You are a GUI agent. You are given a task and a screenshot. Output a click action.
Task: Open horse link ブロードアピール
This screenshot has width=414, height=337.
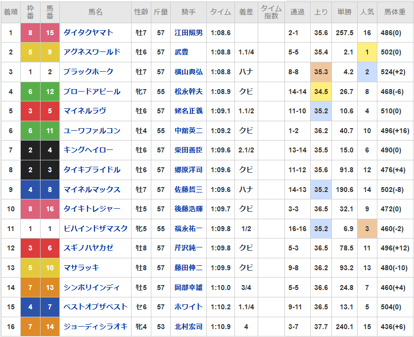92,92
